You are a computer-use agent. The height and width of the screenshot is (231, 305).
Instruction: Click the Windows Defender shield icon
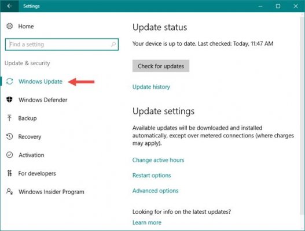(9, 99)
